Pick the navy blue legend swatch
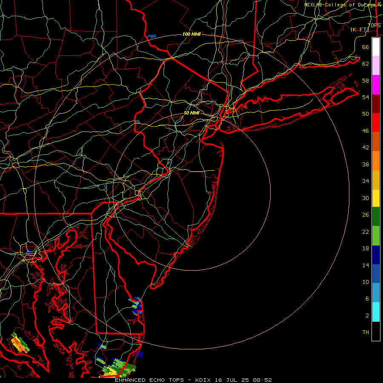 [376, 255]
